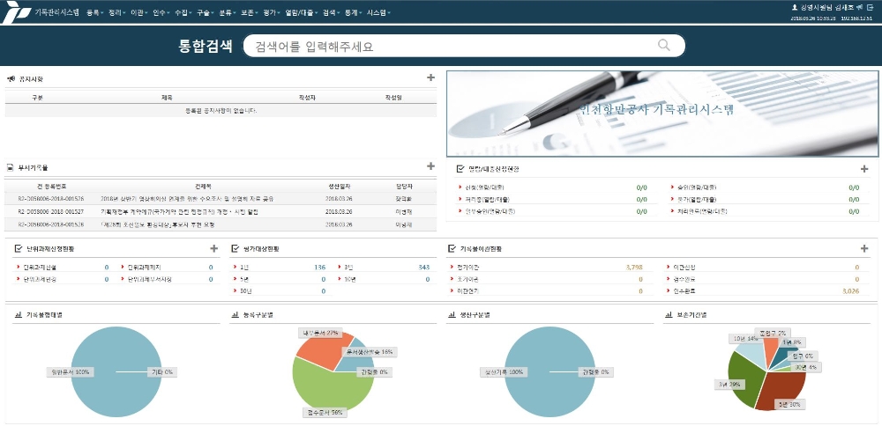Click the 1년 count value 136
Screen dimensions: 882x426
pyautogui.click(x=319, y=268)
